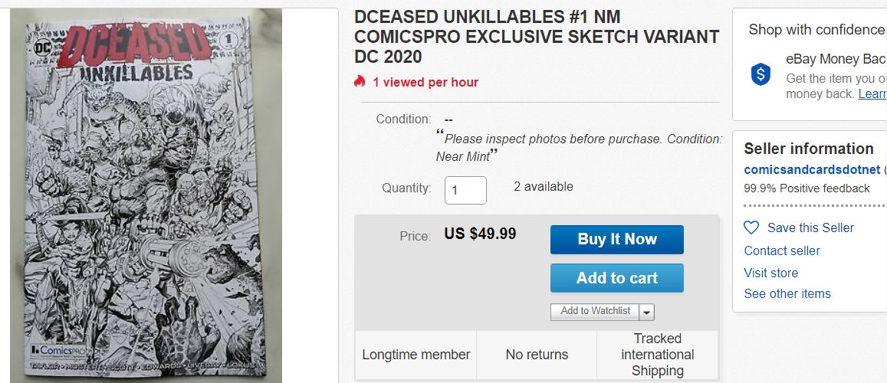
Task: Click the flame icon beside viewed per hour
Action: point(360,82)
